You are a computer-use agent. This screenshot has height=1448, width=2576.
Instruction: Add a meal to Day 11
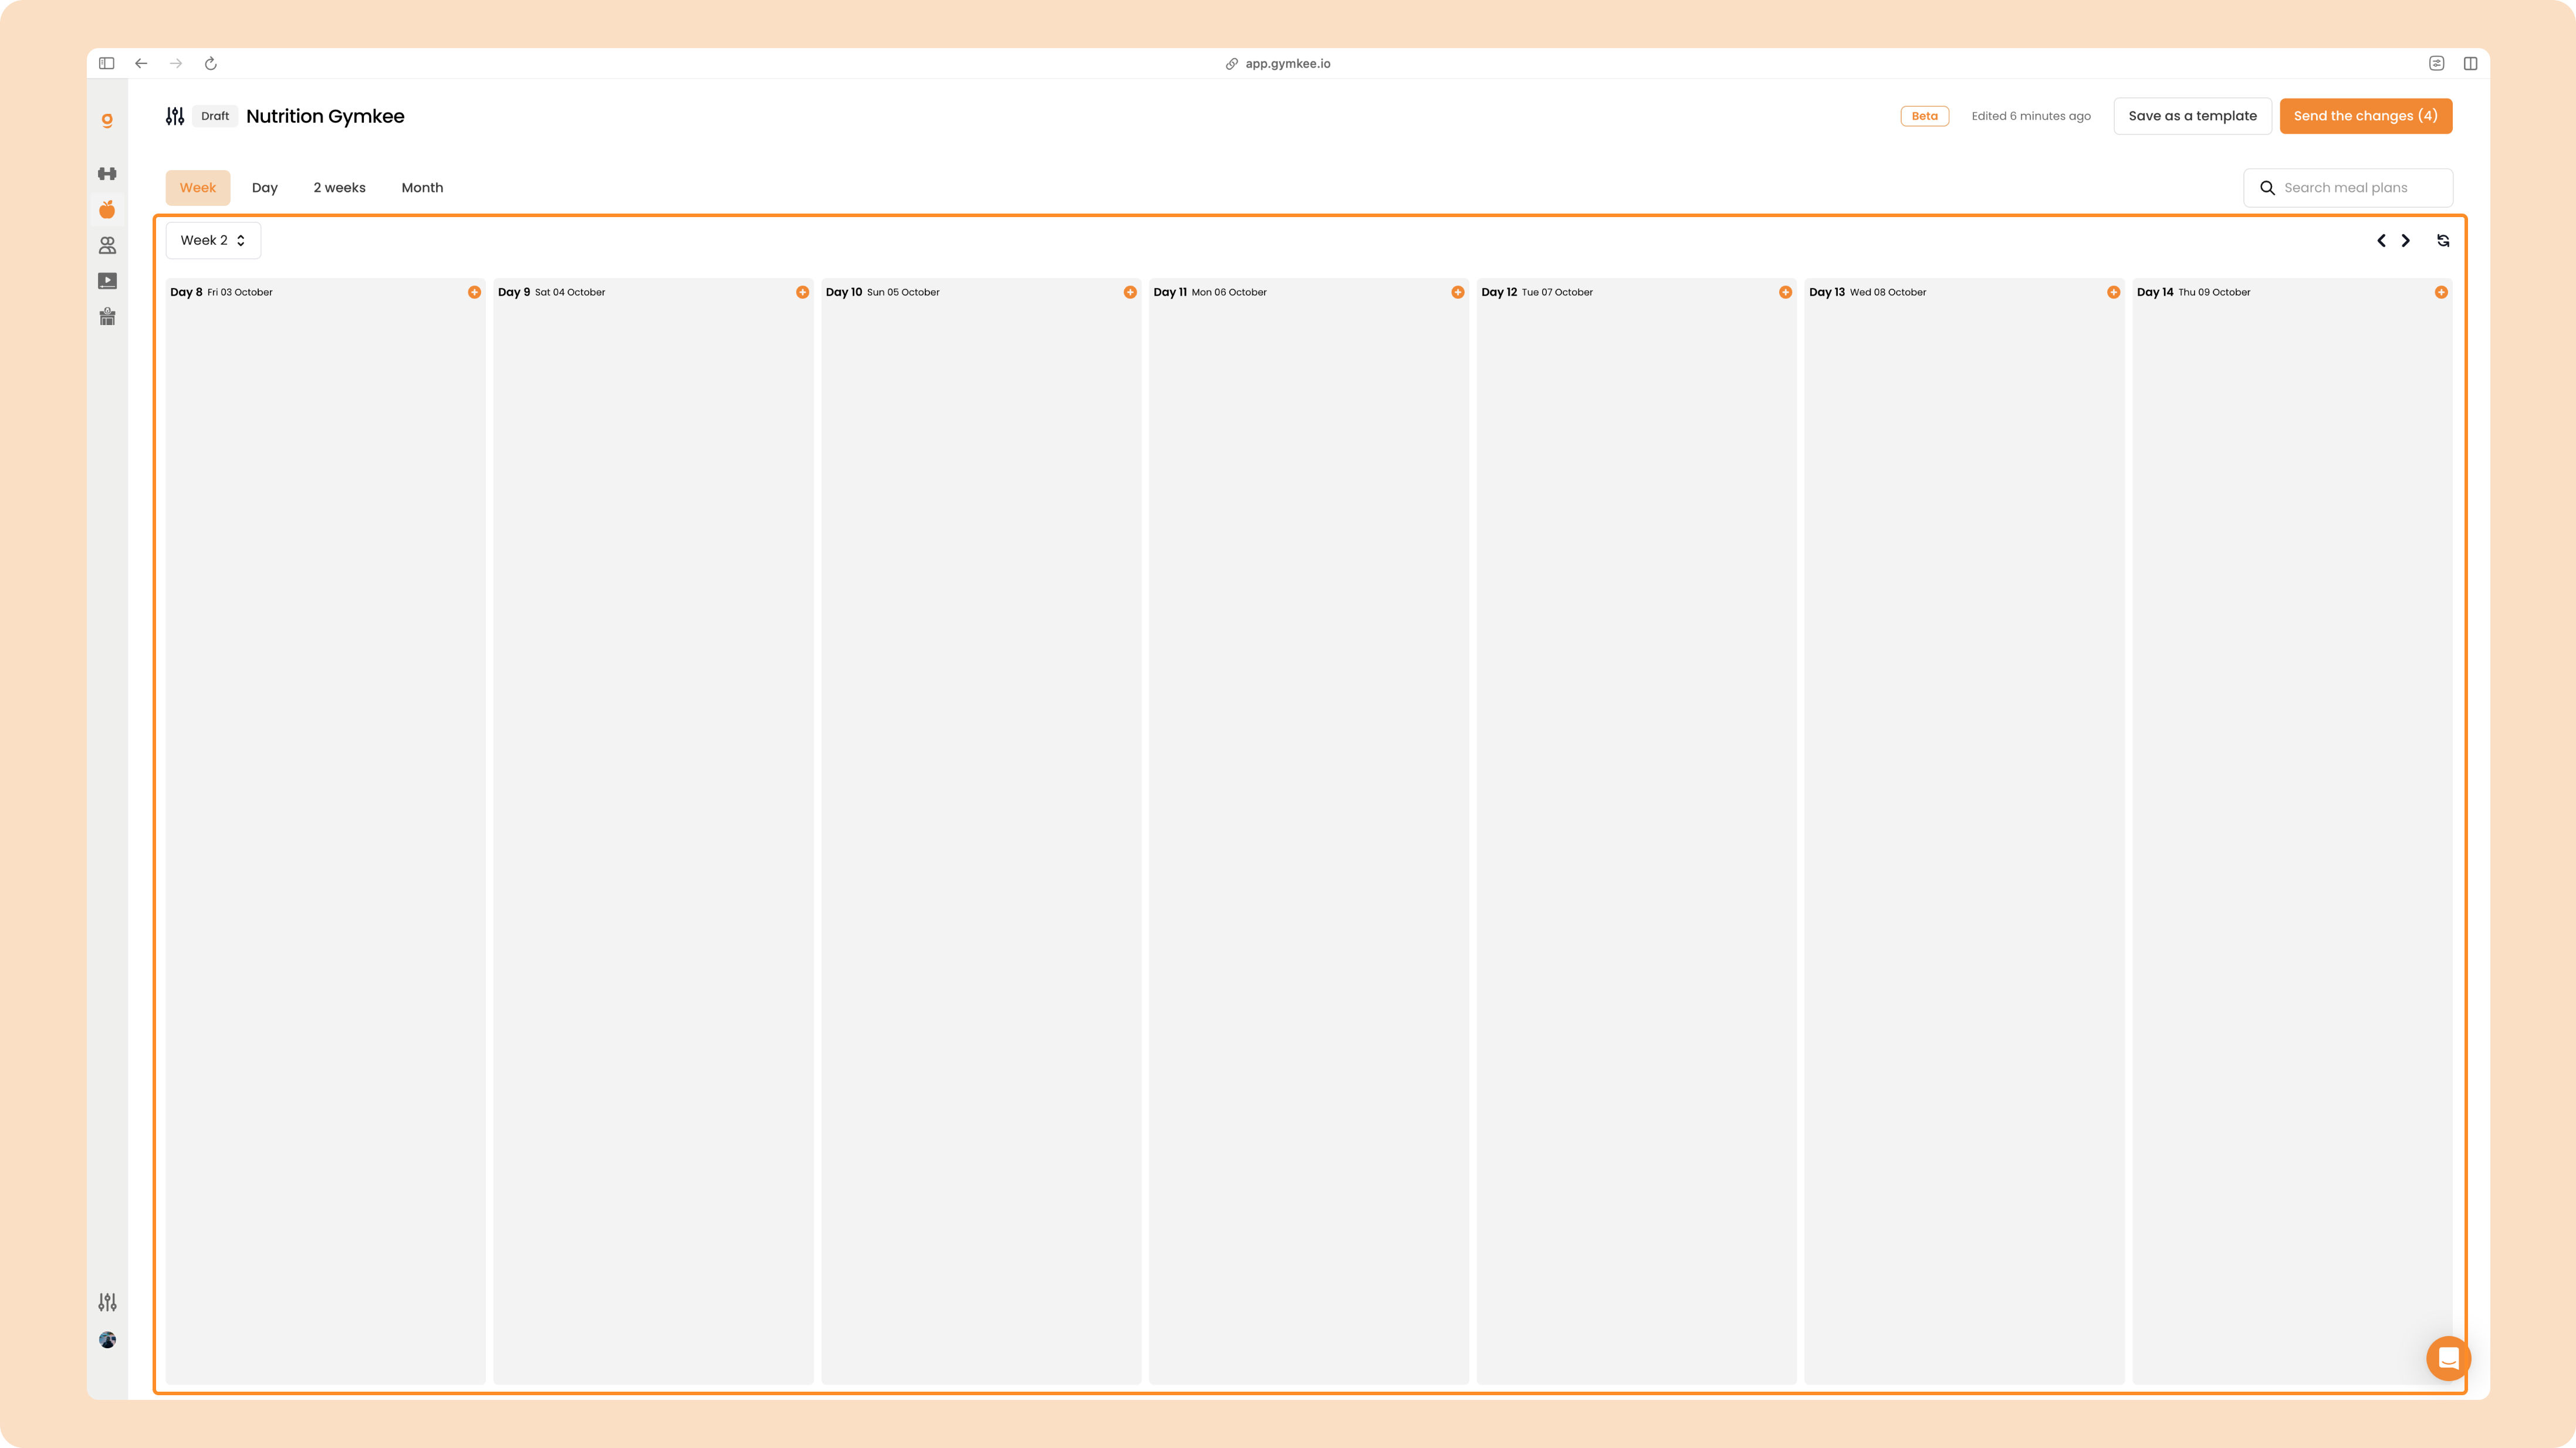pyautogui.click(x=1458, y=292)
